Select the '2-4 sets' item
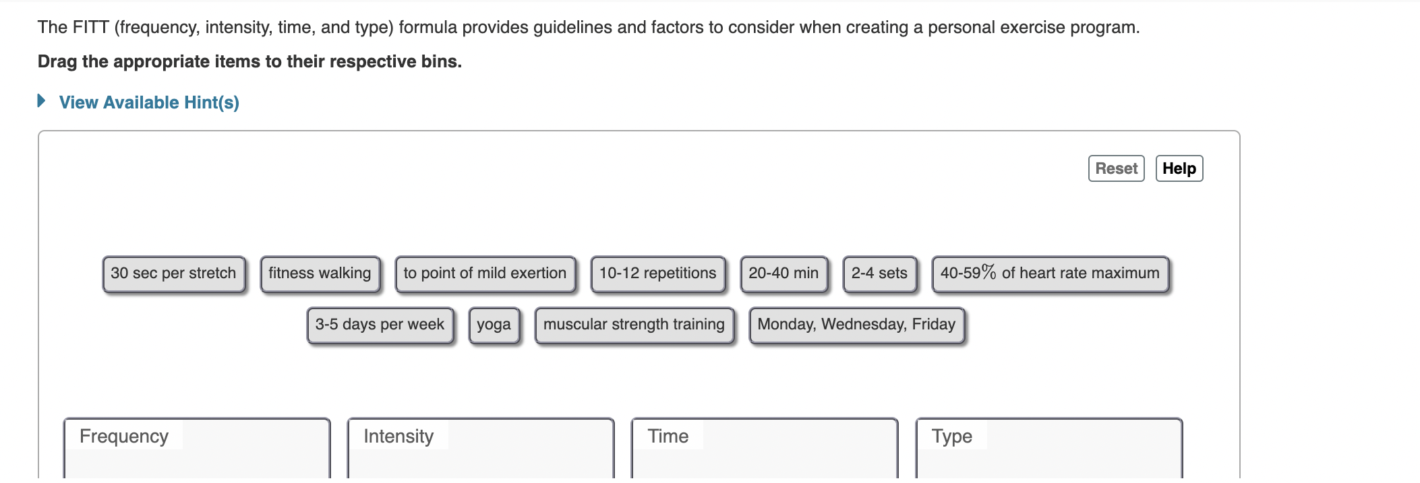1420x483 pixels. [x=879, y=273]
